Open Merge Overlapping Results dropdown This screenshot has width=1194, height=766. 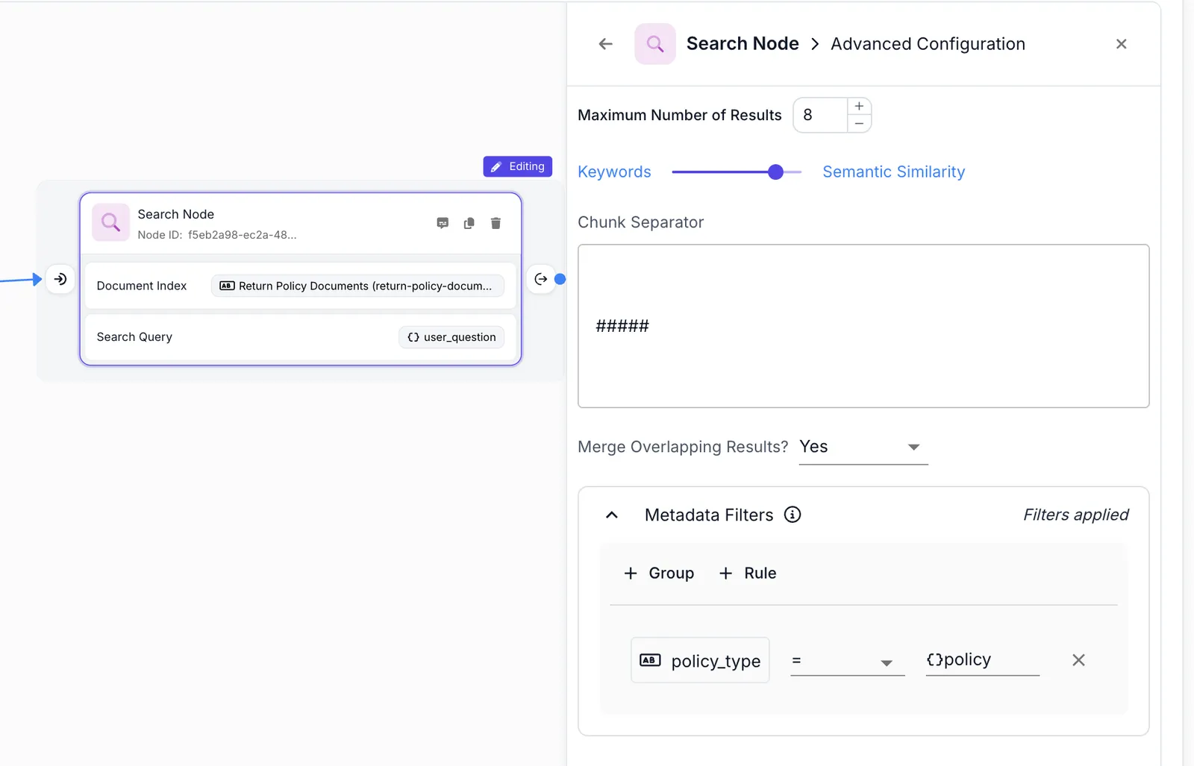pos(863,447)
